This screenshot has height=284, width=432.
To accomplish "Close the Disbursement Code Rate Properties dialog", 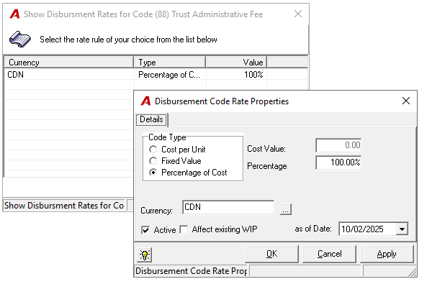I will (x=406, y=101).
